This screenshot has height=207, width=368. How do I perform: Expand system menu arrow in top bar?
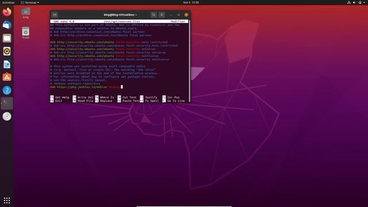click(x=365, y=2)
